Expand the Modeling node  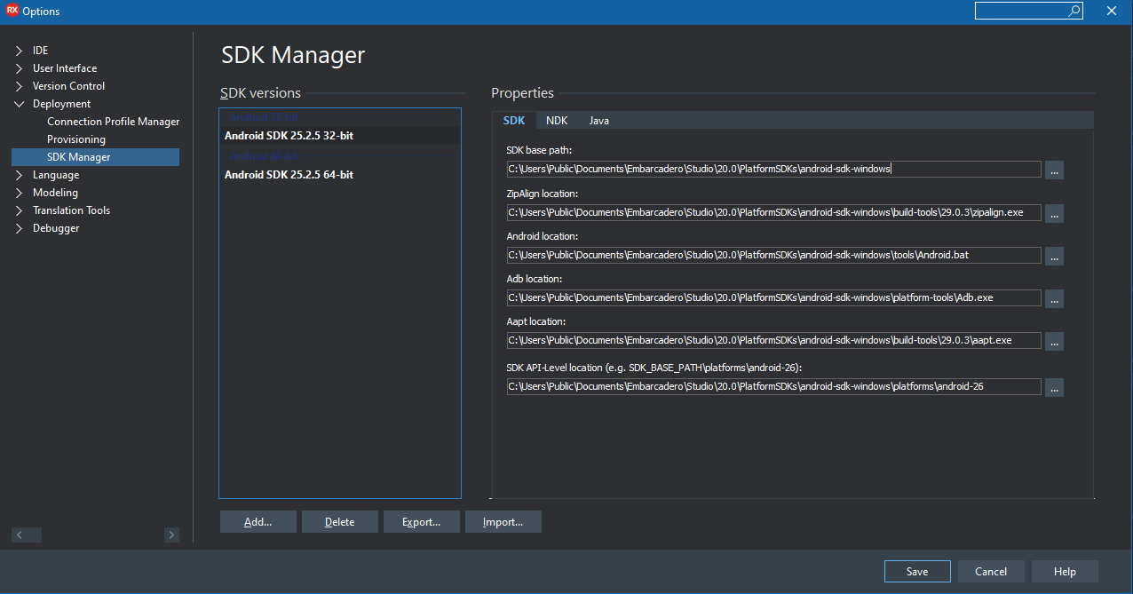[19, 193]
